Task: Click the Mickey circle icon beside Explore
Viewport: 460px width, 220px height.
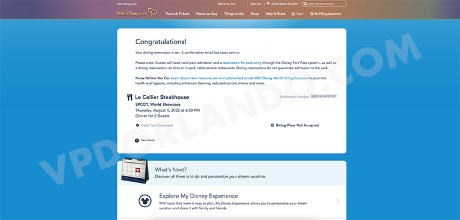Action: pos(145,201)
